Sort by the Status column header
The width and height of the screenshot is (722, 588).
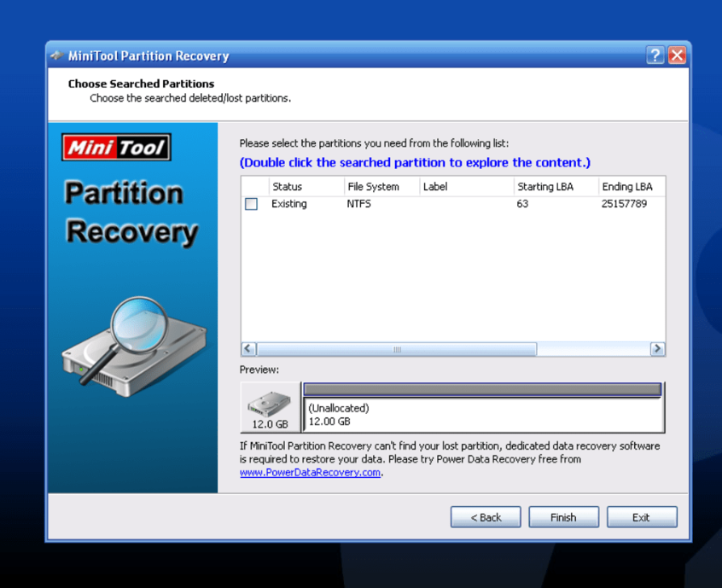click(306, 187)
